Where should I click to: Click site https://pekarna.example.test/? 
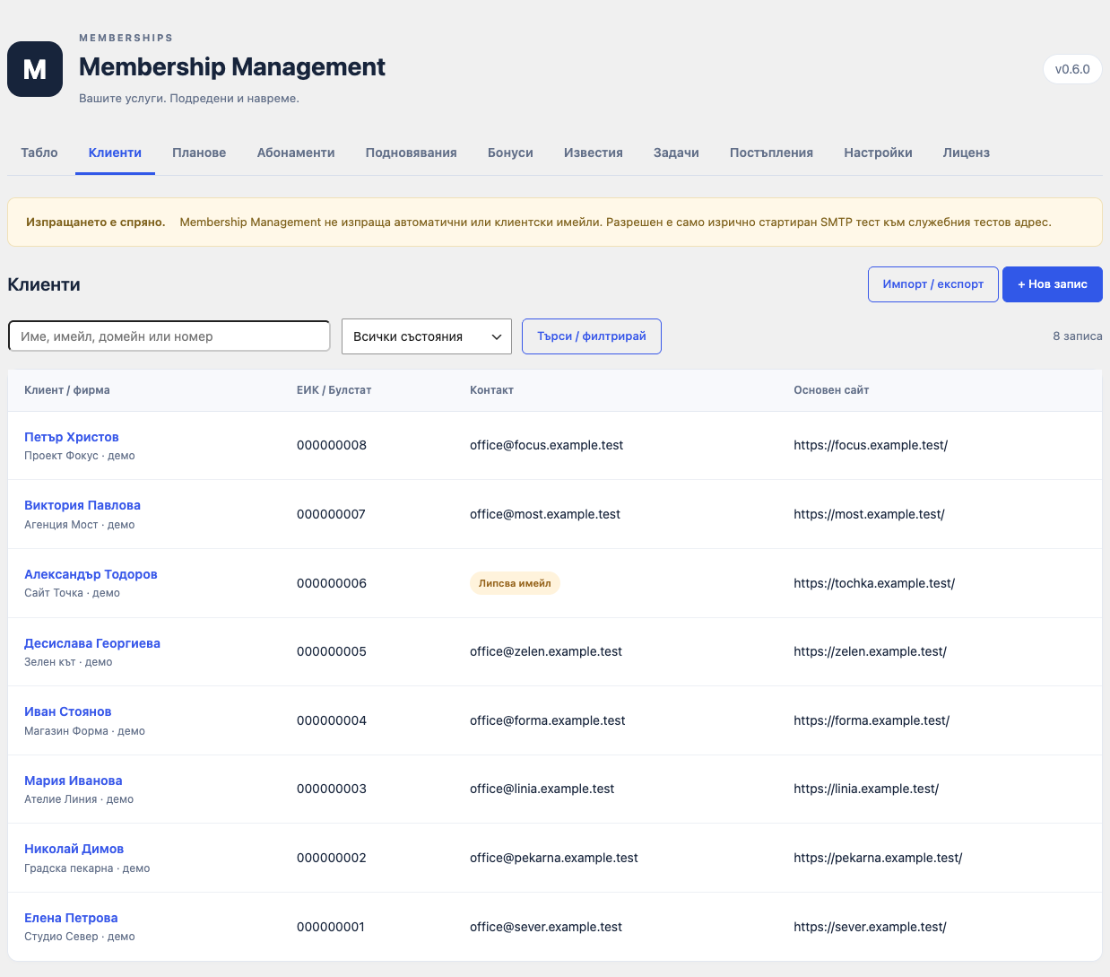(x=878, y=858)
